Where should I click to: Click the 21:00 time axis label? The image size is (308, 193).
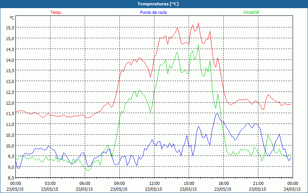click(258, 184)
